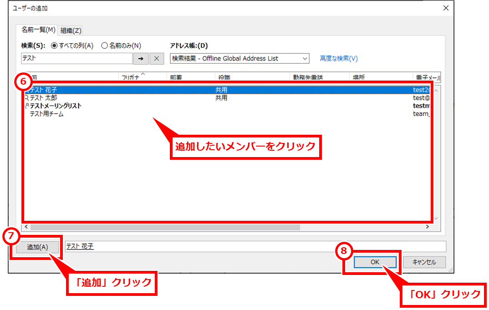The width and height of the screenshot is (489, 310).
Task: Click the キャンセル button
Action: click(x=424, y=262)
